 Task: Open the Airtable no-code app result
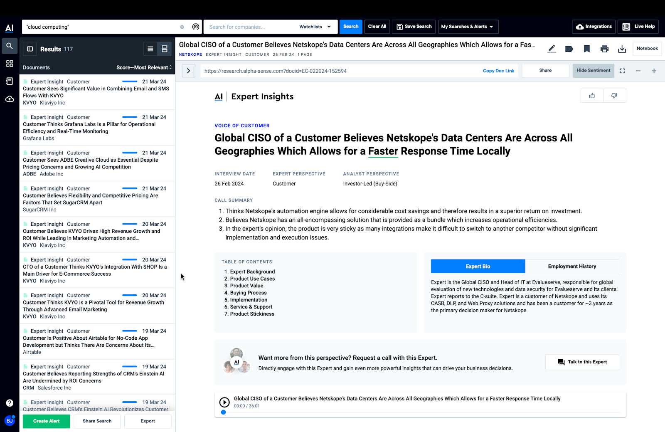tap(97, 341)
